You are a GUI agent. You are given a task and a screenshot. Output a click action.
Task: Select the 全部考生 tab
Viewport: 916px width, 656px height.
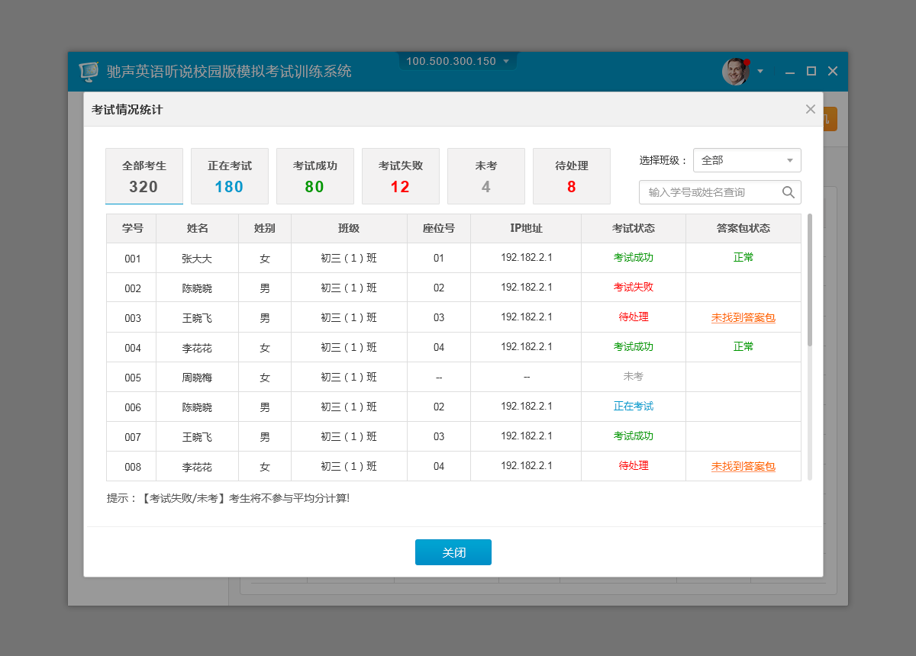(x=144, y=176)
